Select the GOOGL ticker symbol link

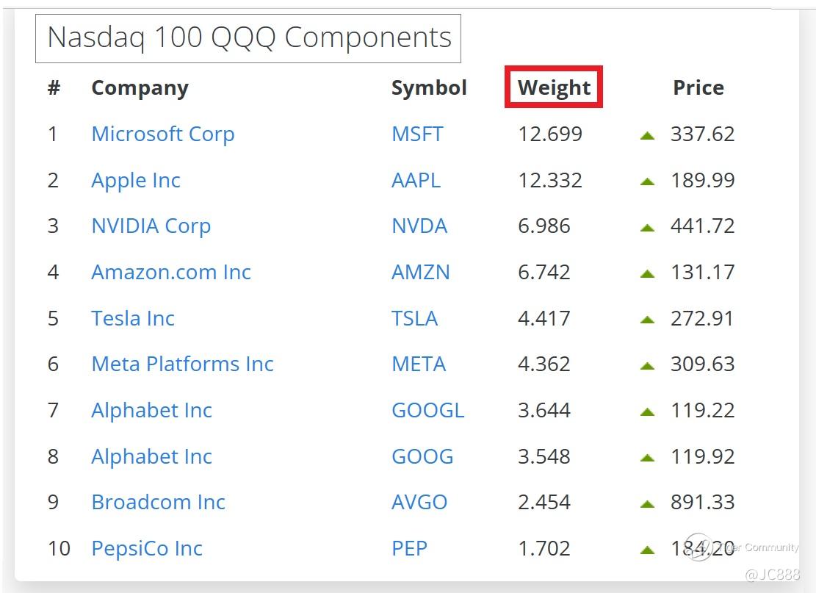click(427, 410)
